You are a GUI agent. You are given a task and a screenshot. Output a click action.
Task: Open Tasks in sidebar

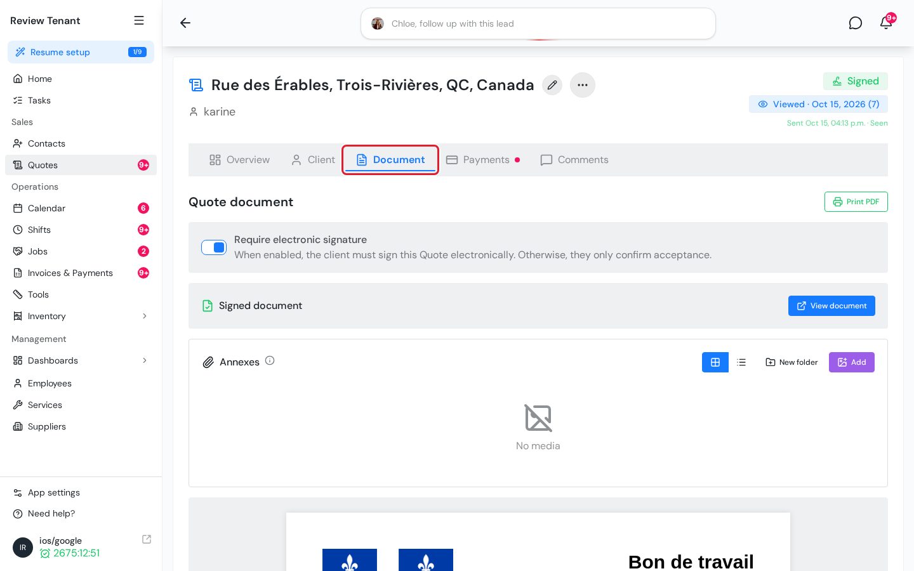pyautogui.click(x=81, y=100)
